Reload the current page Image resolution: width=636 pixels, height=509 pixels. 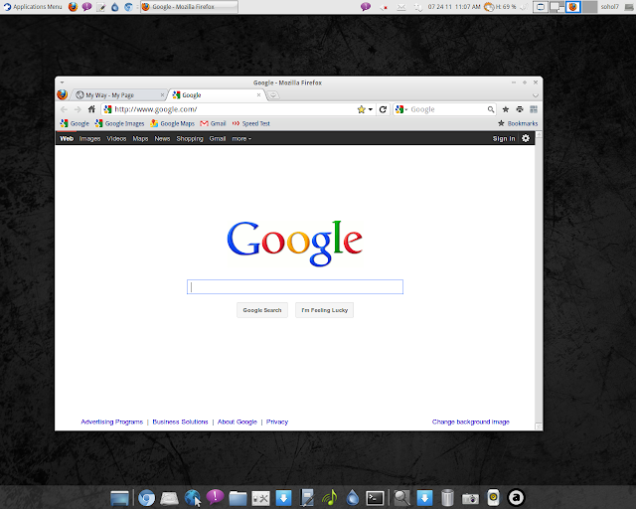(383, 109)
